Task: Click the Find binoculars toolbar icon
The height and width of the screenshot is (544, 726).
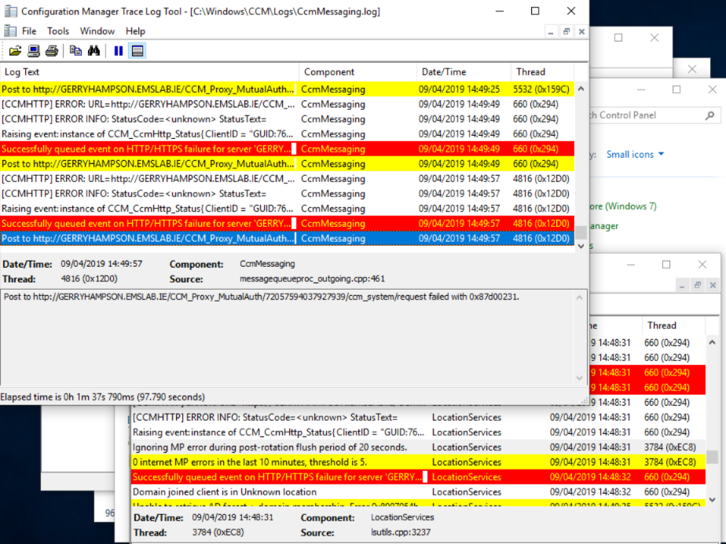Action: pyautogui.click(x=93, y=51)
